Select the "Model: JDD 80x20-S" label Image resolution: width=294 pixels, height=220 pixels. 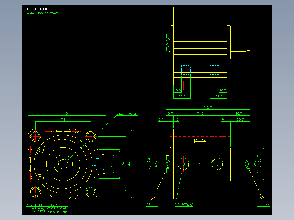tap(42, 14)
